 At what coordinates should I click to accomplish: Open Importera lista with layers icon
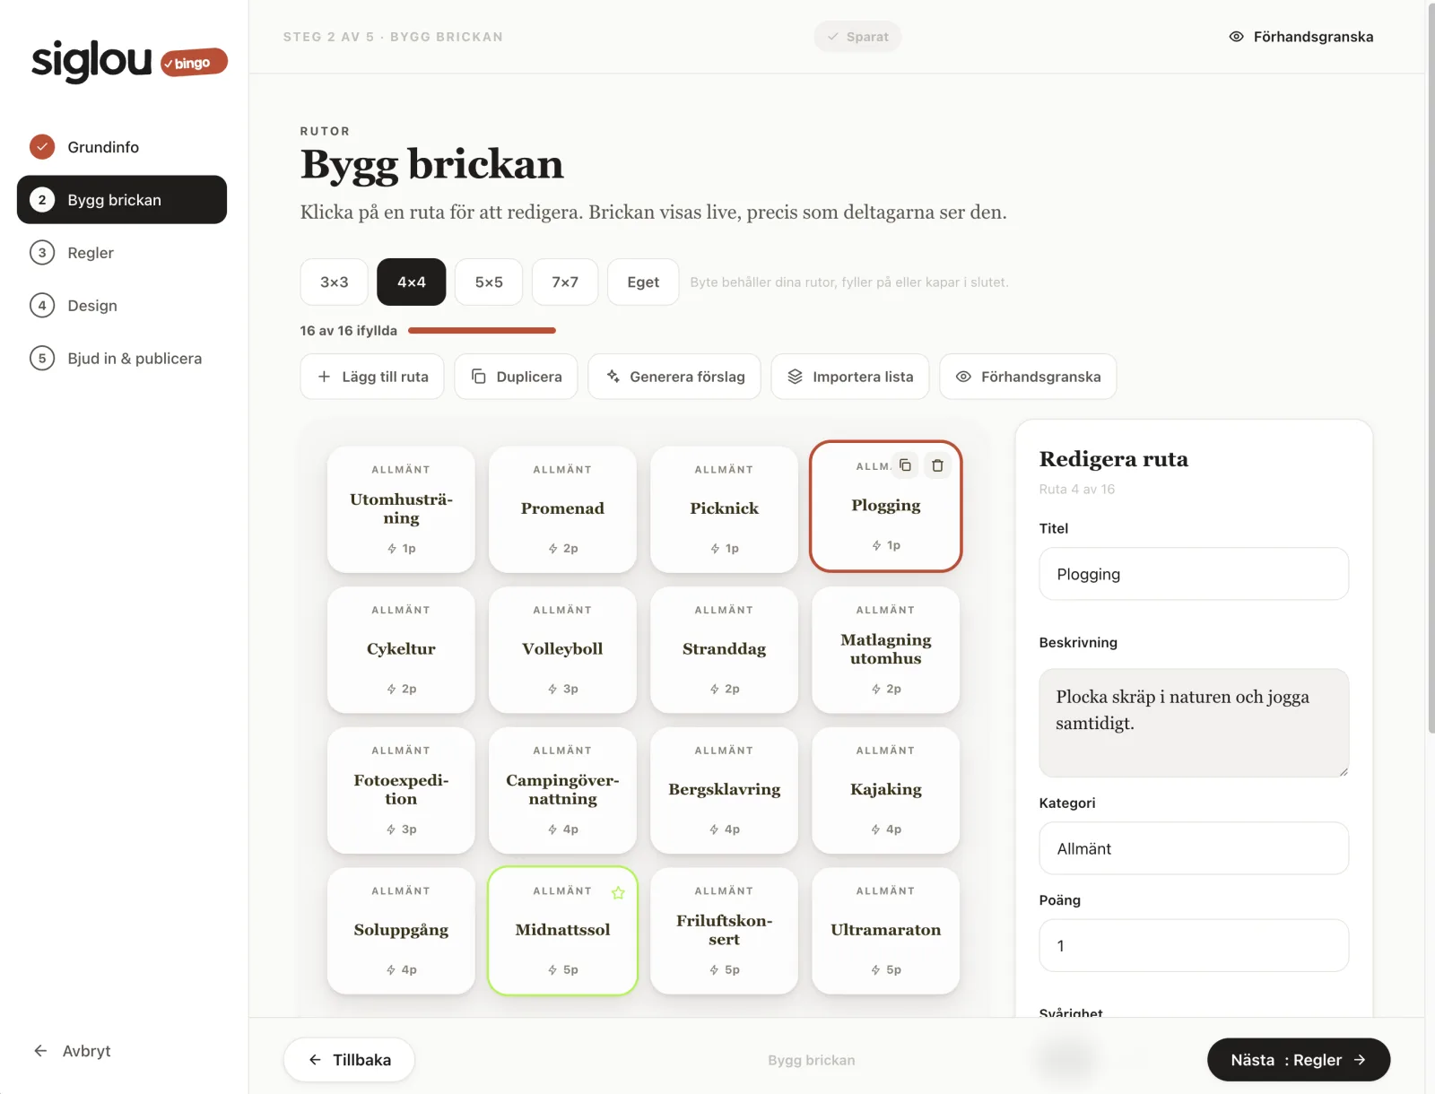coord(850,377)
